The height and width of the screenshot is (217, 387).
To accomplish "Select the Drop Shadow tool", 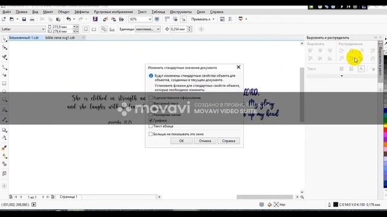I will coord(4,130).
